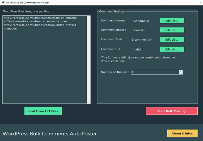203x141 pixels.
Task: Click the 'Comment Names :' label
Action: (114, 21)
